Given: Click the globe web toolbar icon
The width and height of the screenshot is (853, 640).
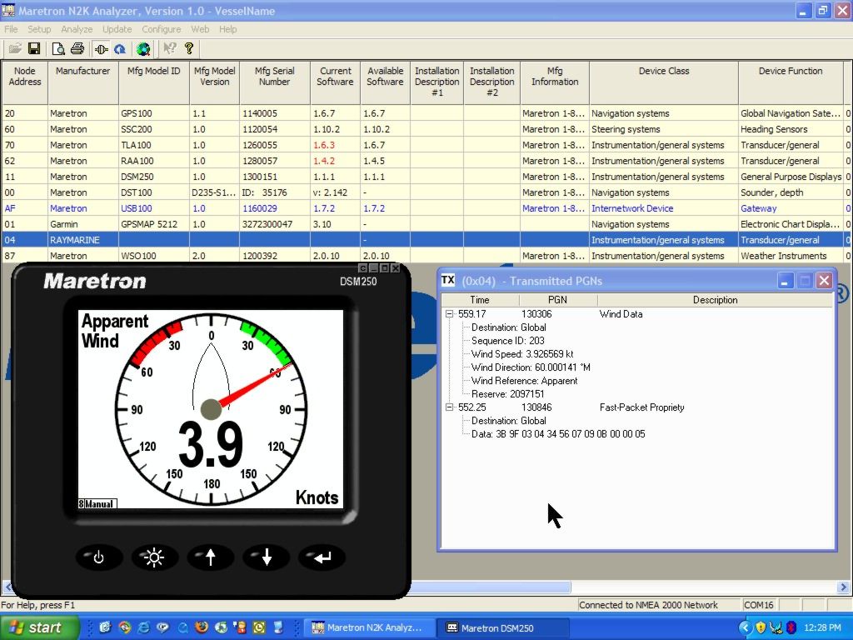Looking at the screenshot, I should (x=143, y=49).
